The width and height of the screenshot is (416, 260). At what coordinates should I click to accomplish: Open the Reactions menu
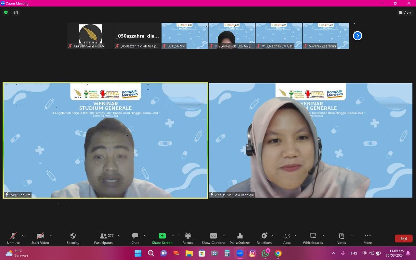pos(264,238)
